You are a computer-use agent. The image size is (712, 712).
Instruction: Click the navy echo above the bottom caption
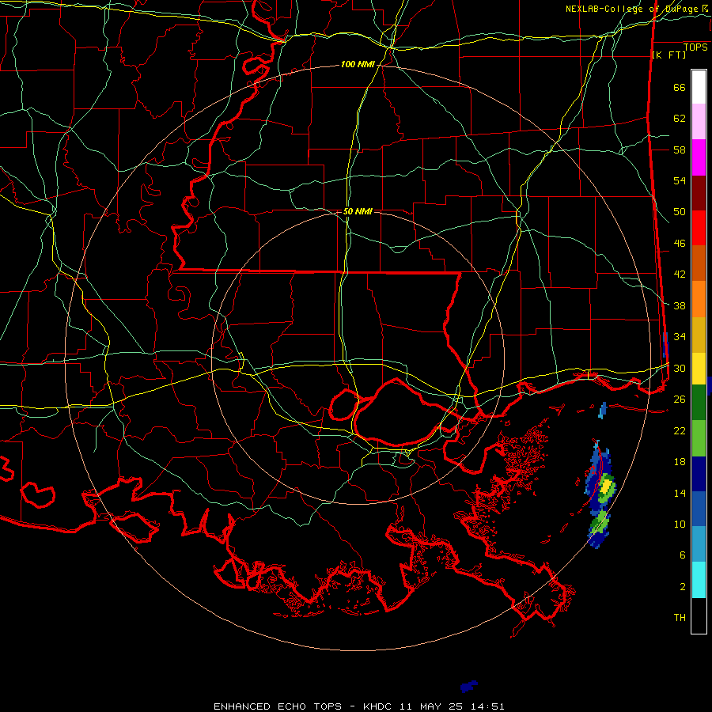click(468, 686)
